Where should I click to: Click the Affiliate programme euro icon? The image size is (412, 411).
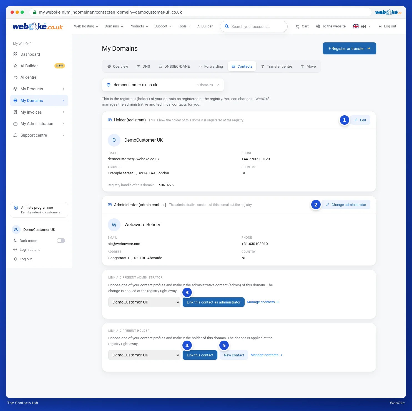(16, 208)
